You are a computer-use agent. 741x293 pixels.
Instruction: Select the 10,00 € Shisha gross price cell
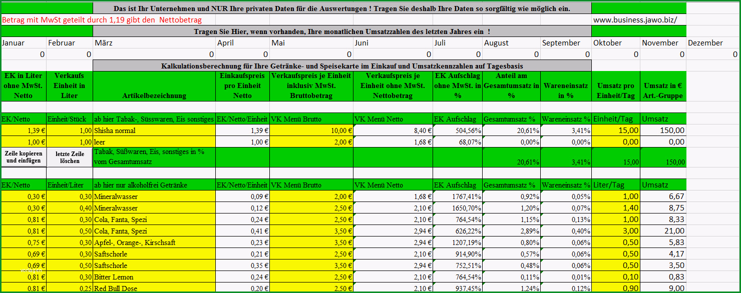click(311, 130)
